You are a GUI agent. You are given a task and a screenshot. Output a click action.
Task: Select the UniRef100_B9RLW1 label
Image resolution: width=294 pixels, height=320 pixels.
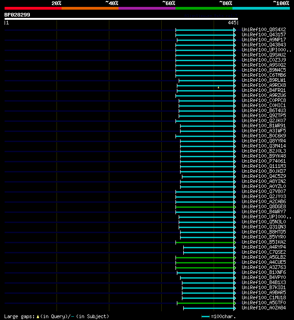[264, 80]
